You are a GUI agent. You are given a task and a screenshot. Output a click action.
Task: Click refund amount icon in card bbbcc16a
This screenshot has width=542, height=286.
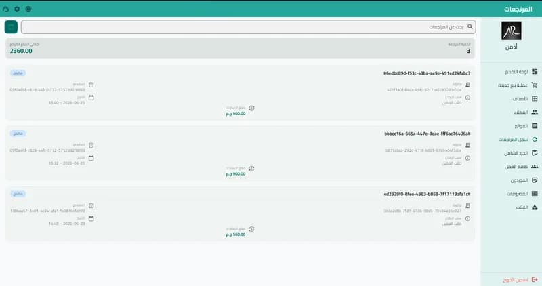tap(251, 169)
